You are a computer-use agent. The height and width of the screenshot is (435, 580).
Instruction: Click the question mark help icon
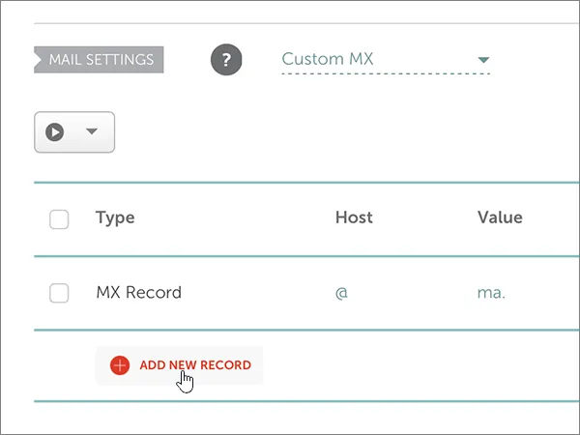tap(226, 60)
